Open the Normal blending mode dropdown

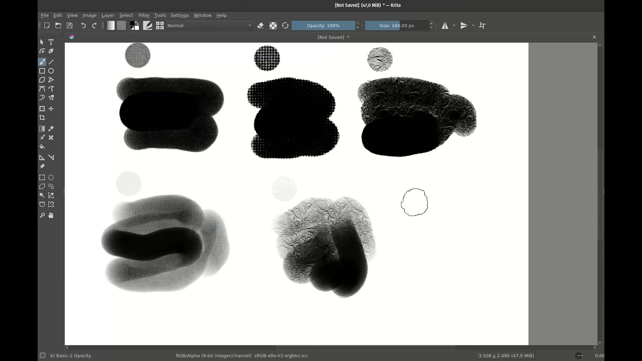point(209,26)
